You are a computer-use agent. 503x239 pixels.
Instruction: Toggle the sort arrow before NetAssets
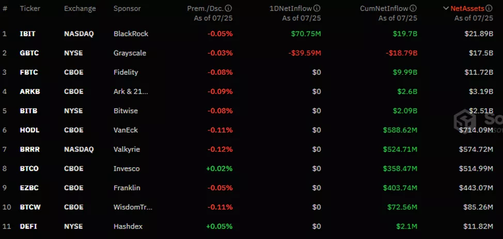tap(446, 9)
